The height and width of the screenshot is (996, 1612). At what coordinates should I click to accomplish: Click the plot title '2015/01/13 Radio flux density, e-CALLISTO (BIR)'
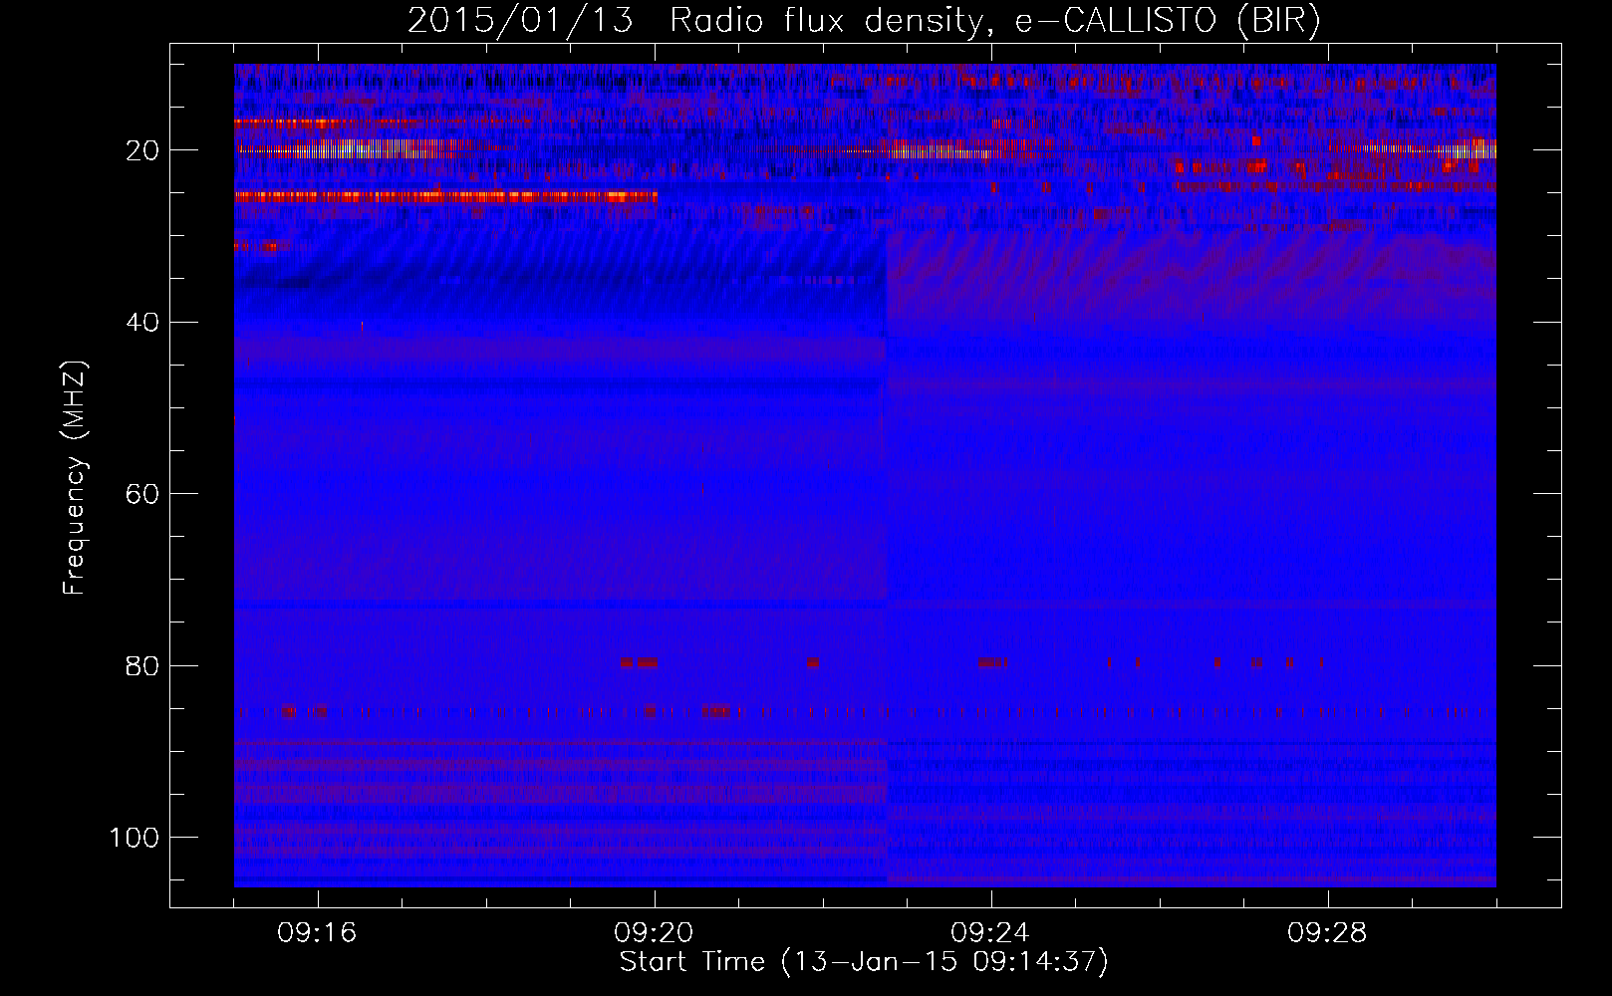tap(864, 21)
